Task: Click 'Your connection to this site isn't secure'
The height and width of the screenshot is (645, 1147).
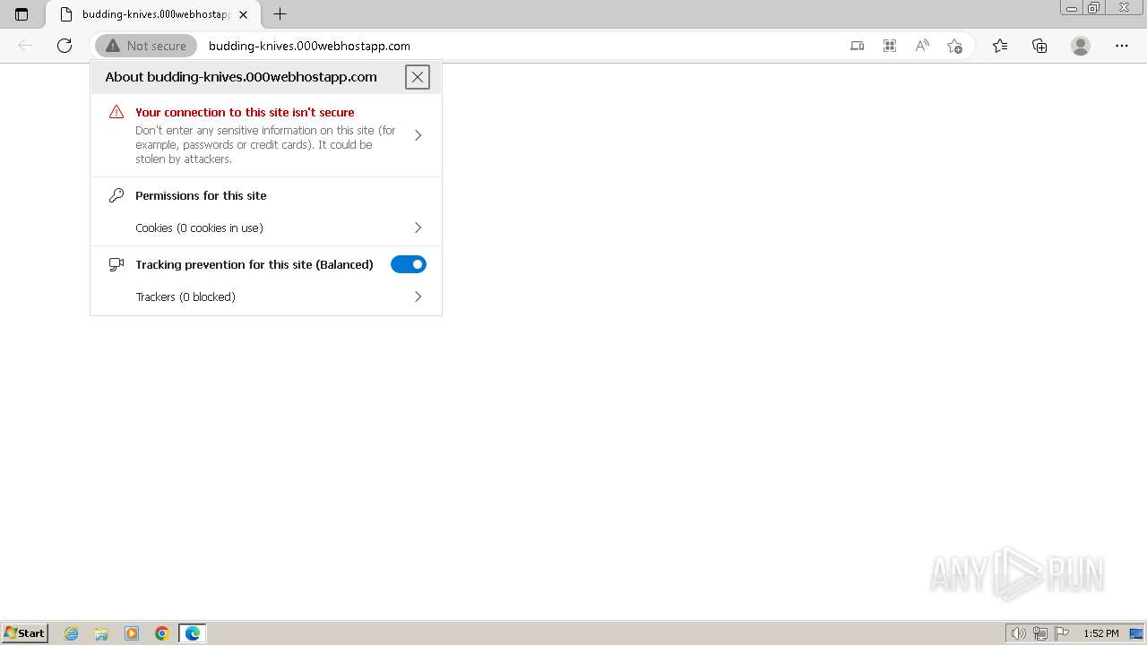Action: (x=245, y=112)
